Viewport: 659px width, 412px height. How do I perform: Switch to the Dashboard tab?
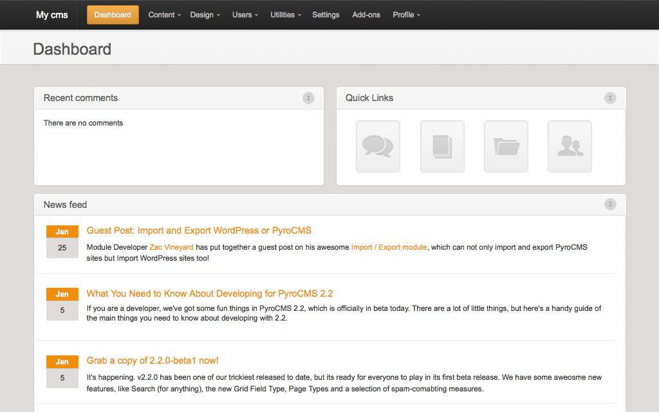click(112, 14)
